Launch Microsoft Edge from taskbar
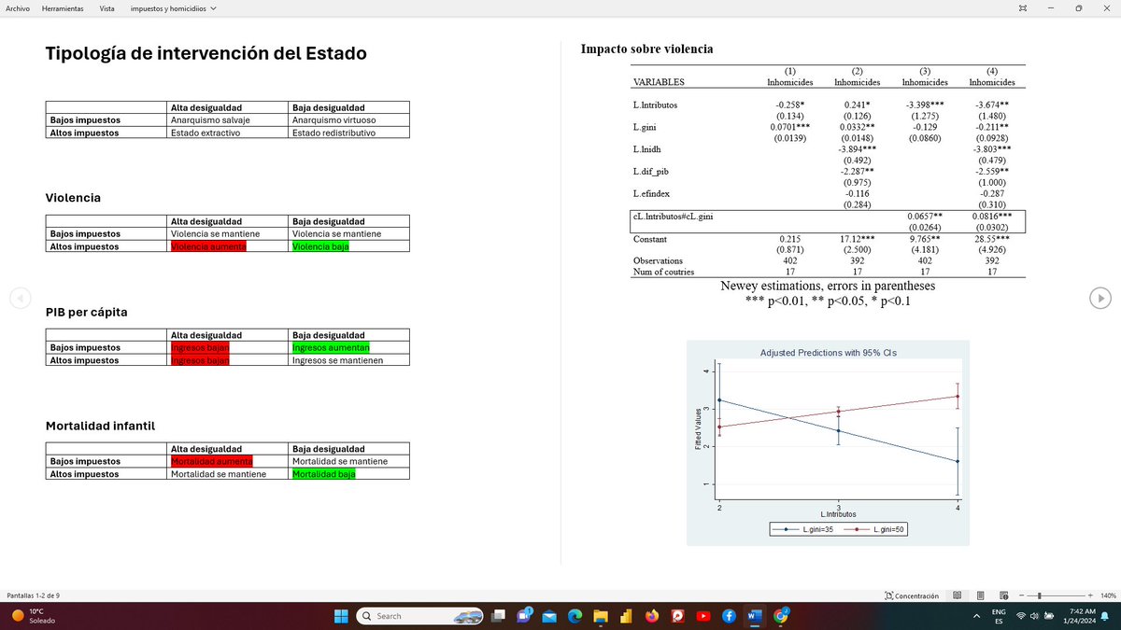This screenshot has width=1121, height=630. pos(576,616)
